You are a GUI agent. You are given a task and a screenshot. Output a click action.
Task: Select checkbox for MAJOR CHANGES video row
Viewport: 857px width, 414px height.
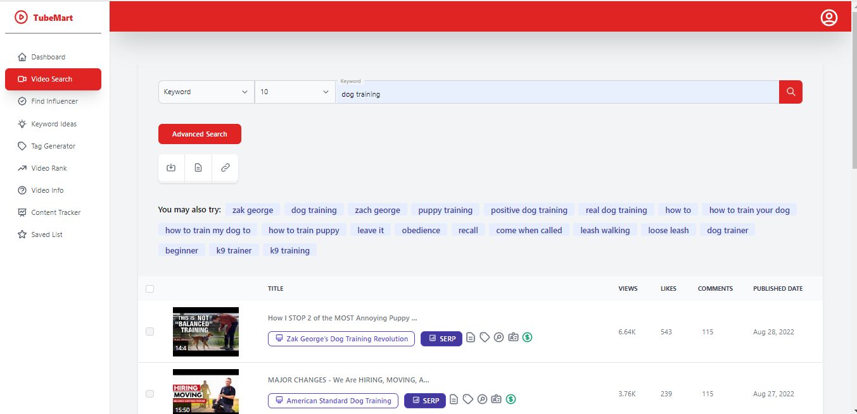[x=149, y=394]
